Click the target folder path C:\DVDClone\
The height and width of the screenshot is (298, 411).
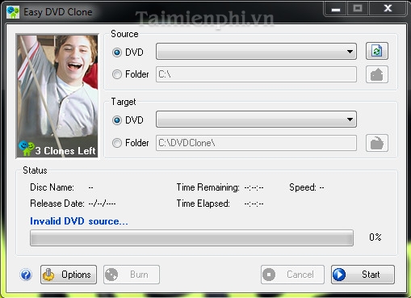tap(256, 143)
